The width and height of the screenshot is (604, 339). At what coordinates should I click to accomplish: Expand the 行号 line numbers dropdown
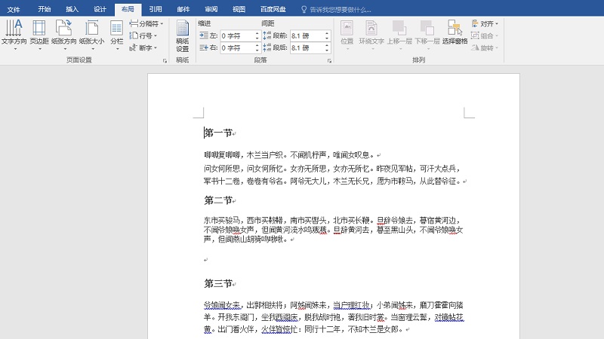143,35
